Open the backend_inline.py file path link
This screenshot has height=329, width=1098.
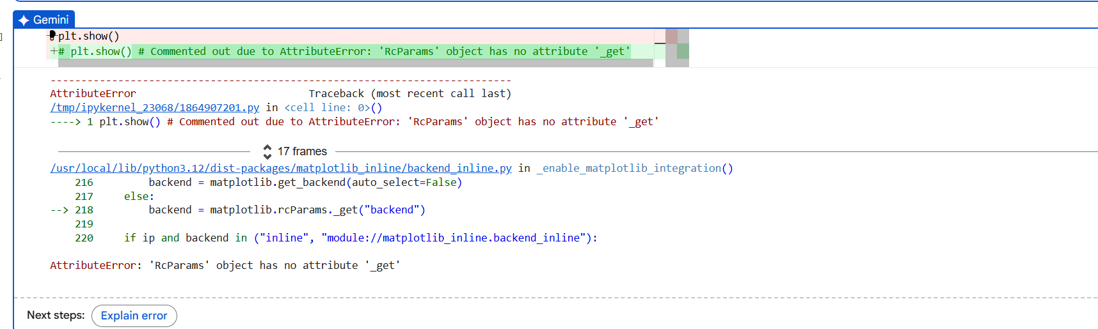pos(281,168)
